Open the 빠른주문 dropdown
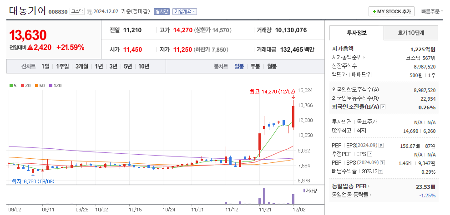 432,11
